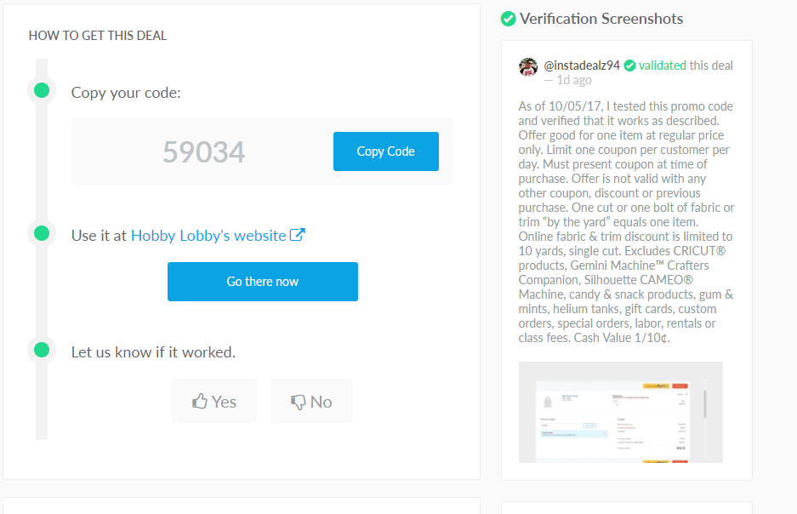Click the thumbs-down icon for No
Screen dimensions: 797x514
tap(299, 402)
